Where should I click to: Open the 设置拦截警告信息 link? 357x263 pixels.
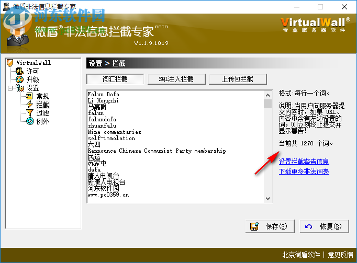(304, 162)
